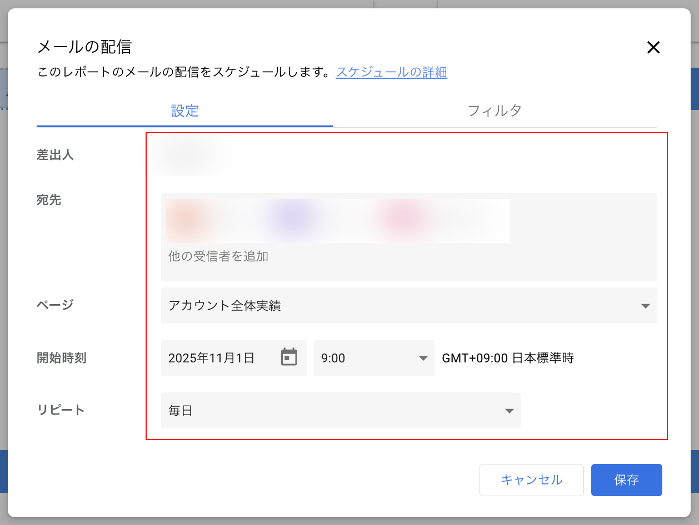Image resolution: width=699 pixels, height=525 pixels.
Task: Click the ページ dropdown arrow icon
Action: pyautogui.click(x=645, y=306)
